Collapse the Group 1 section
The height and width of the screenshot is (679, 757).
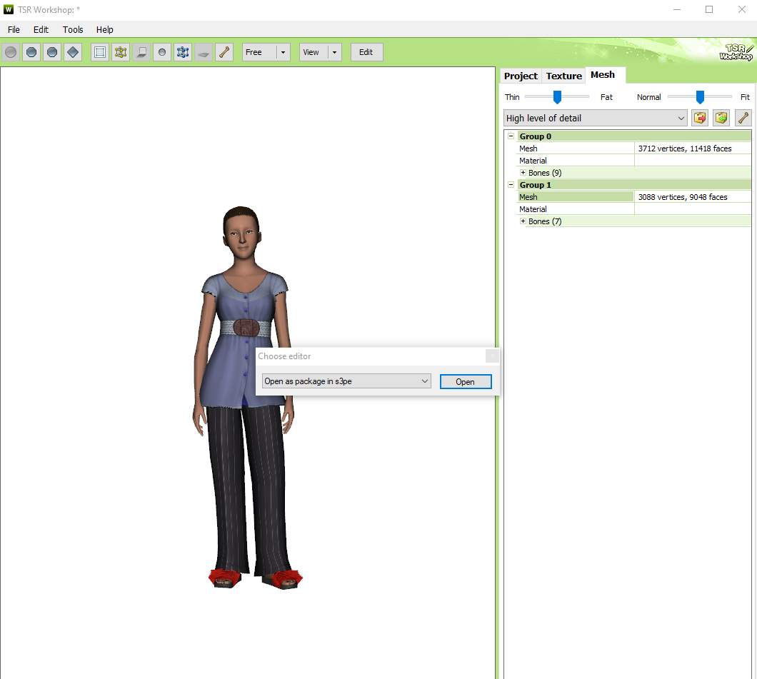click(x=510, y=184)
